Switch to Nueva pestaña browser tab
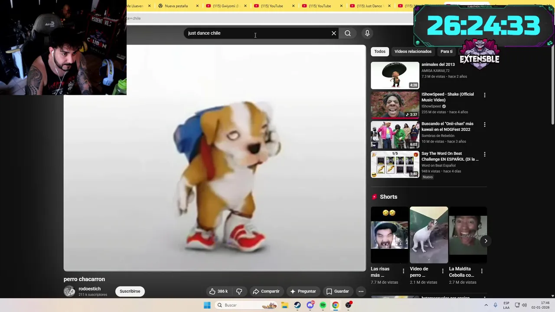 [176, 6]
